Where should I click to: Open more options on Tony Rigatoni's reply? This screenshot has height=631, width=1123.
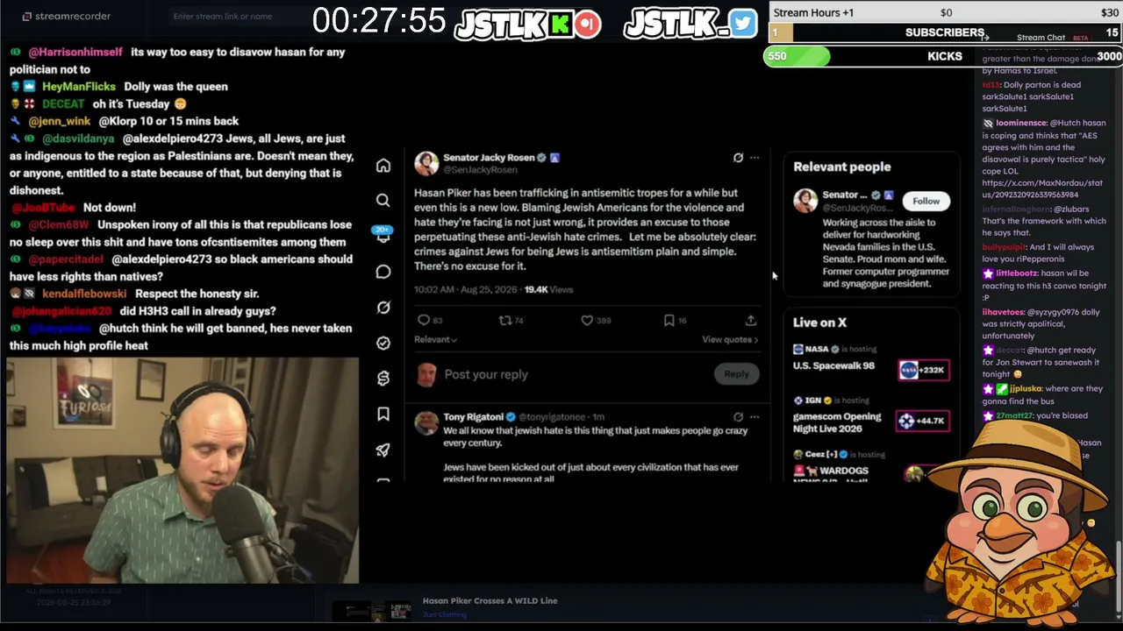pyautogui.click(x=755, y=417)
